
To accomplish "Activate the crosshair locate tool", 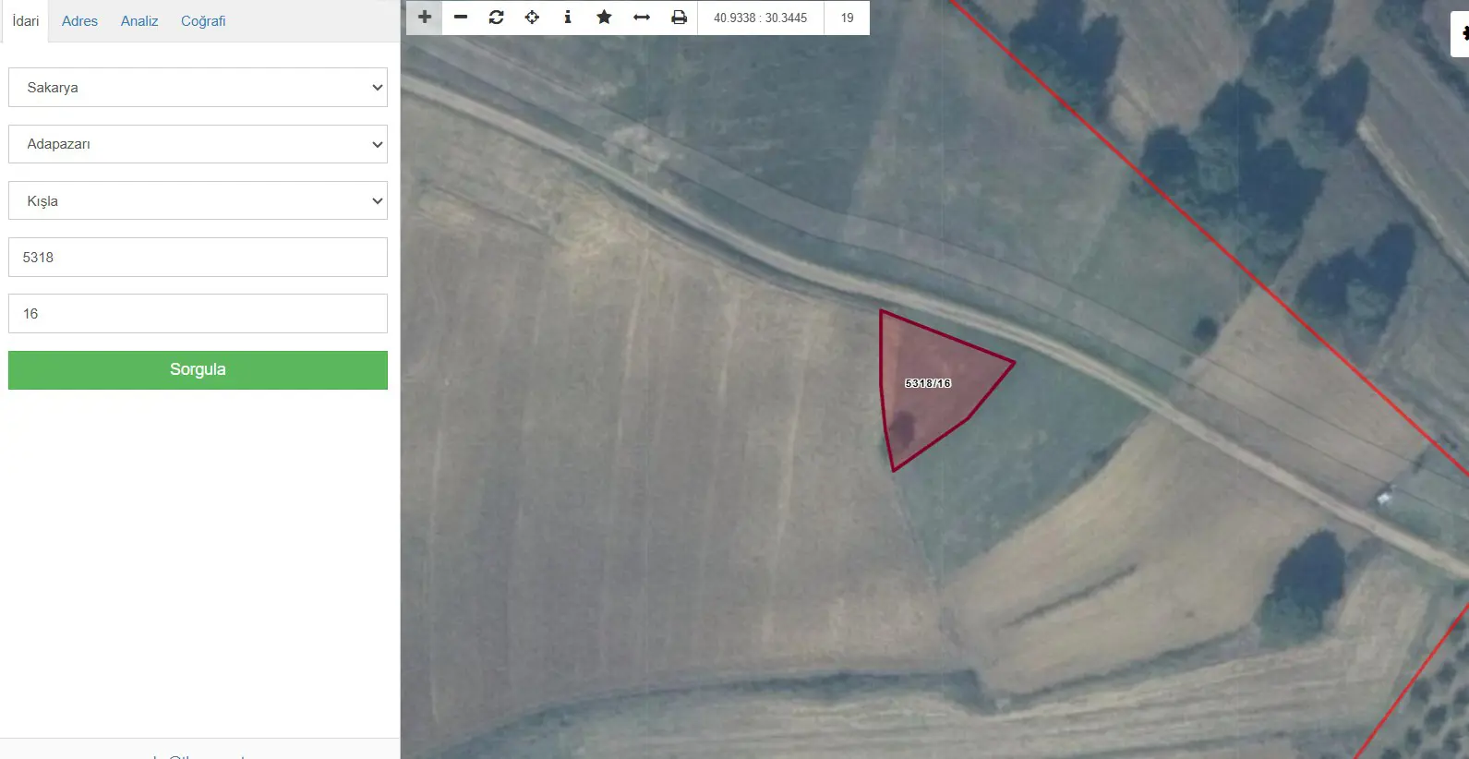I will tap(533, 18).
